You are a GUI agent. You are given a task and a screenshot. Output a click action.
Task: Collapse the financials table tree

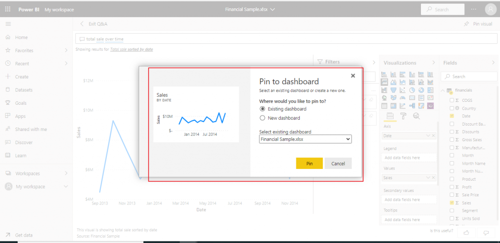(442, 90)
